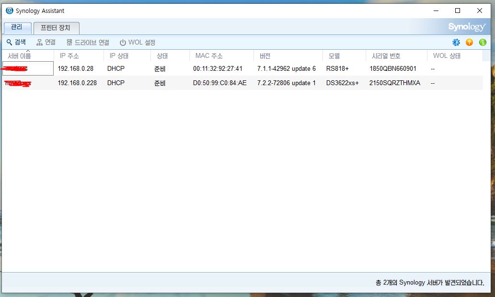The width and height of the screenshot is (495, 297).
Task: Sort by the IP 주소 column header
Action: pyautogui.click(x=79, y=56)
